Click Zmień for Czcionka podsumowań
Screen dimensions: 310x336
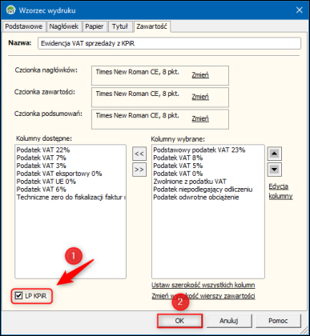[x=200, y=118]
